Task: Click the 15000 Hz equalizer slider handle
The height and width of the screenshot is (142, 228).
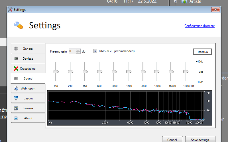Action: click(171, 72)
